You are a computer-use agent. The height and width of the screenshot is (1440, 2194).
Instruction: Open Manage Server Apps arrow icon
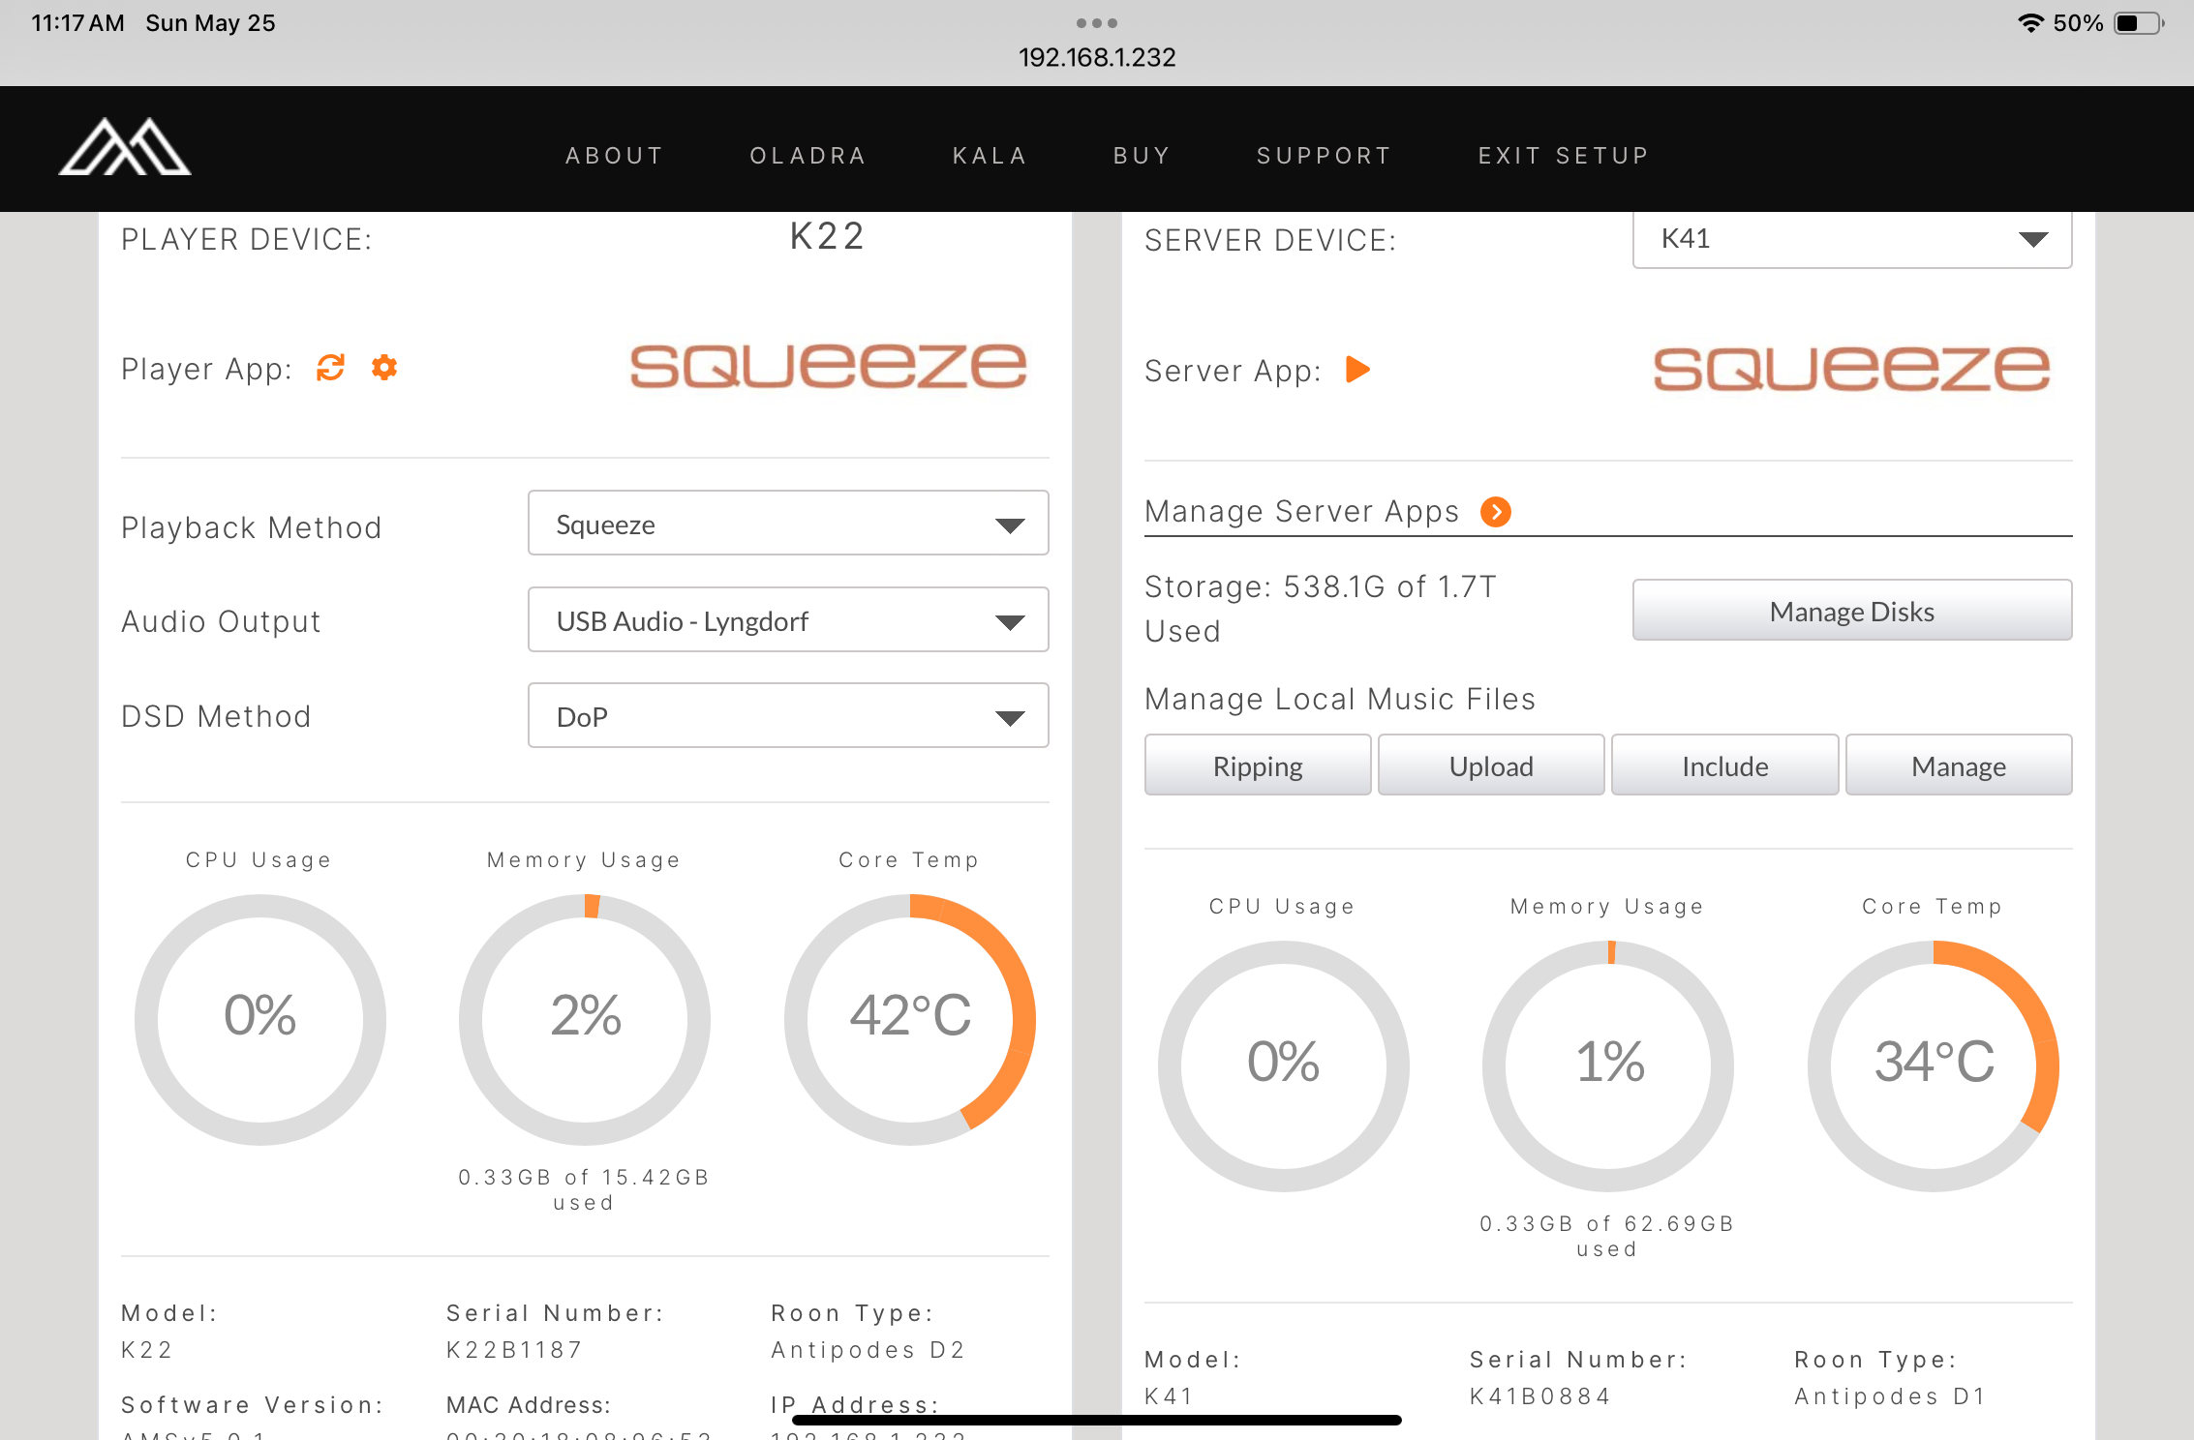(1496, 511)
